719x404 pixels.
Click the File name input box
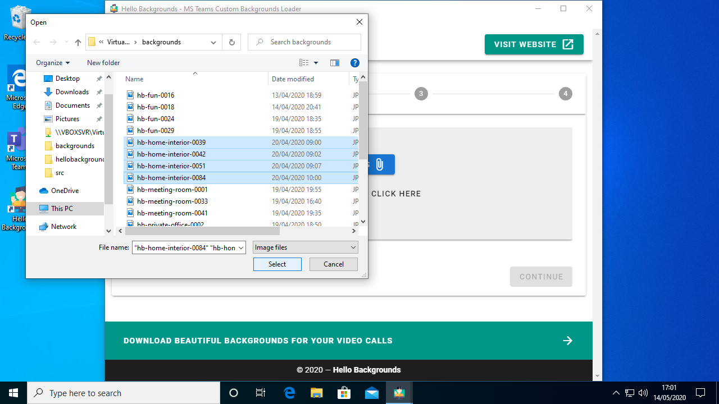coord(184,247)
